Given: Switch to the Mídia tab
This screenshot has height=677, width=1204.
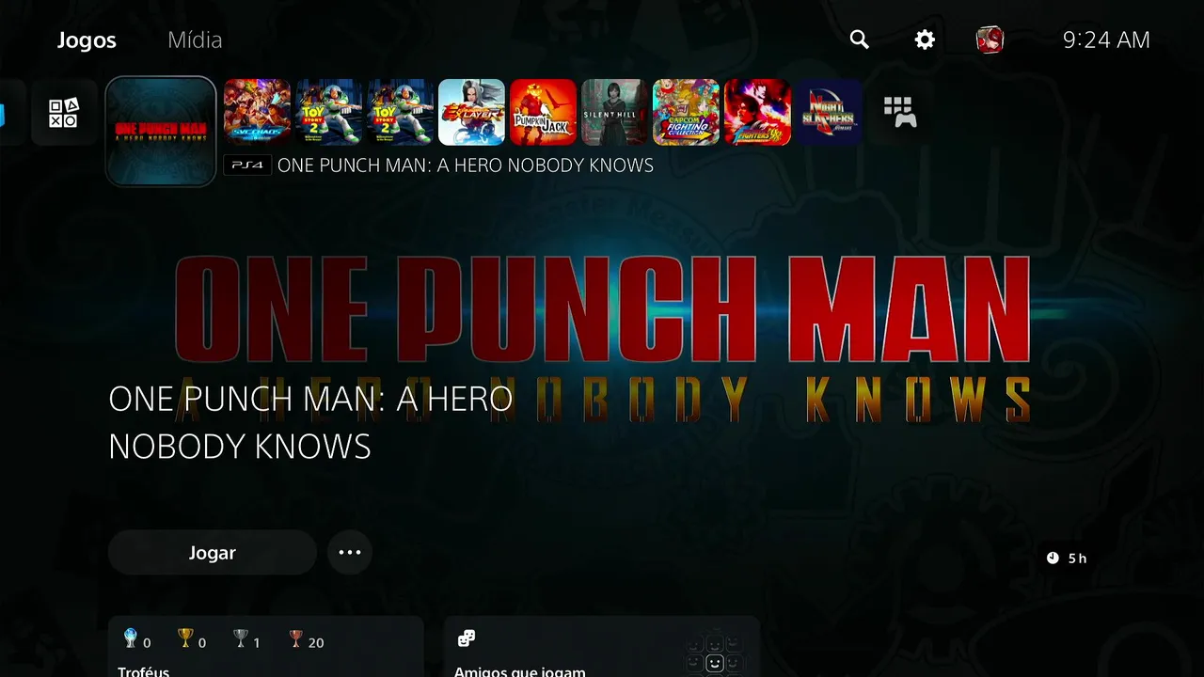Looking at the screenshot, I should tap(195, 39).
